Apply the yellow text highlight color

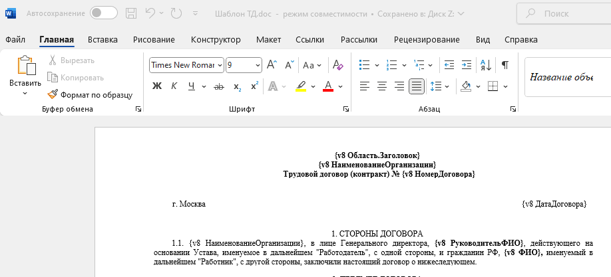pyautogui.click(x=300, y=86)
